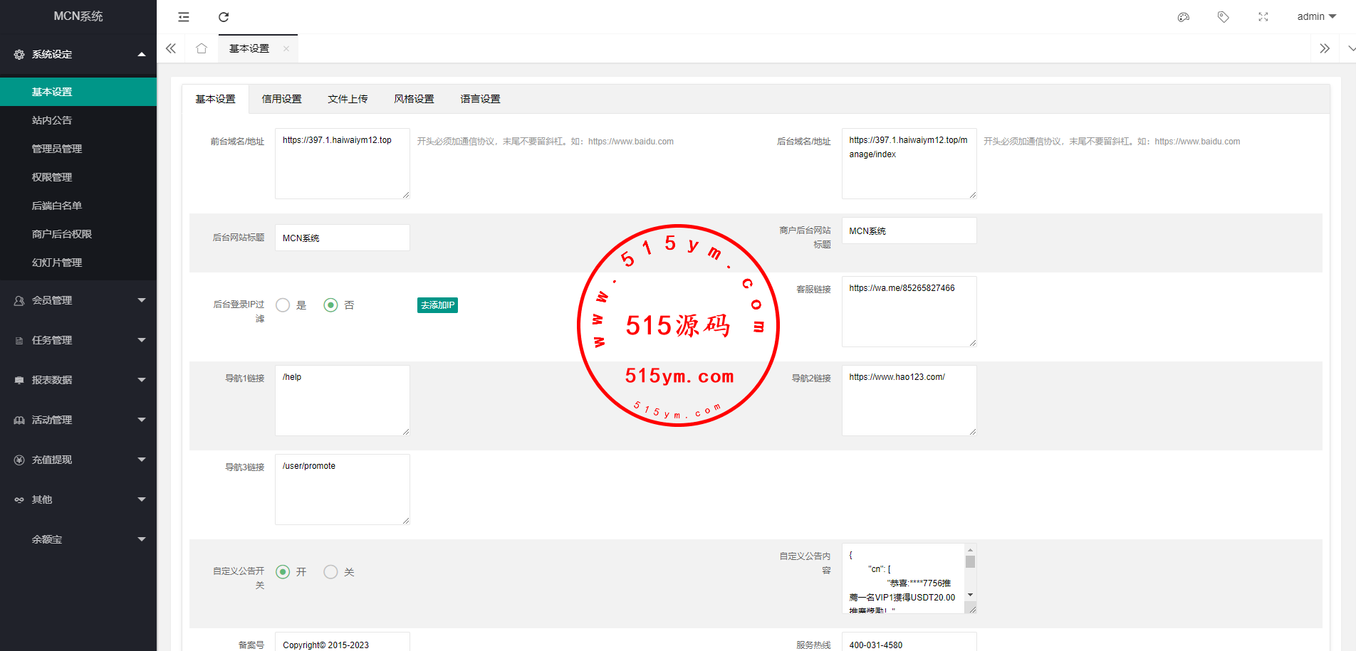Open 站内公告 in the sidebar
This screenshot has width=1356, height=651.
(x=52, y=120)
